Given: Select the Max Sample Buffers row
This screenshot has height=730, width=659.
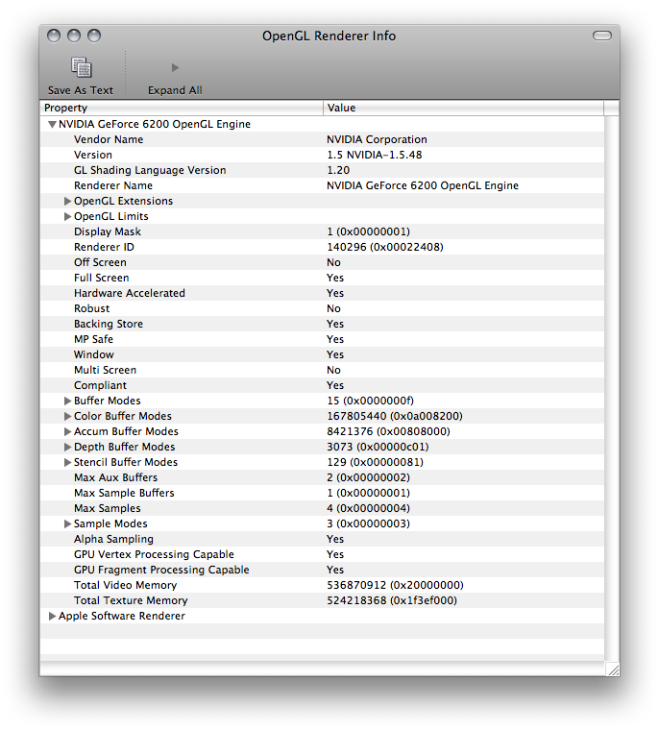Looking at the screenshot, I should coord(322,493).
